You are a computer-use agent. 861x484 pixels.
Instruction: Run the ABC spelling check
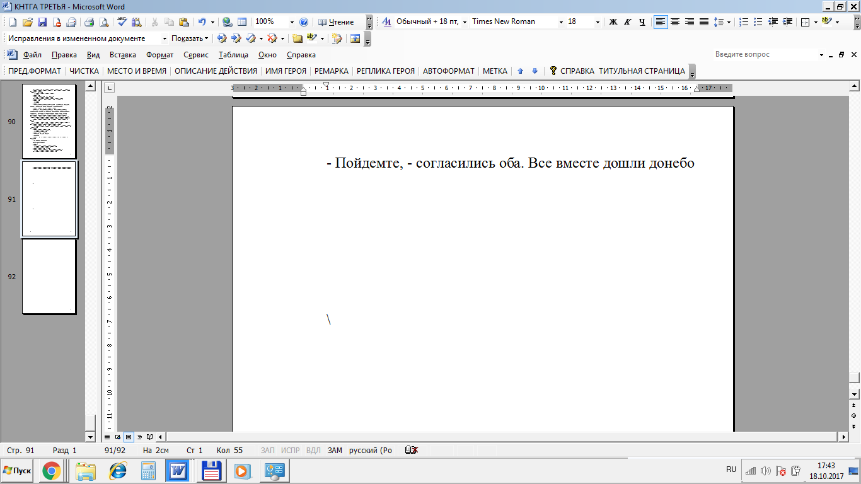[122, 21]
